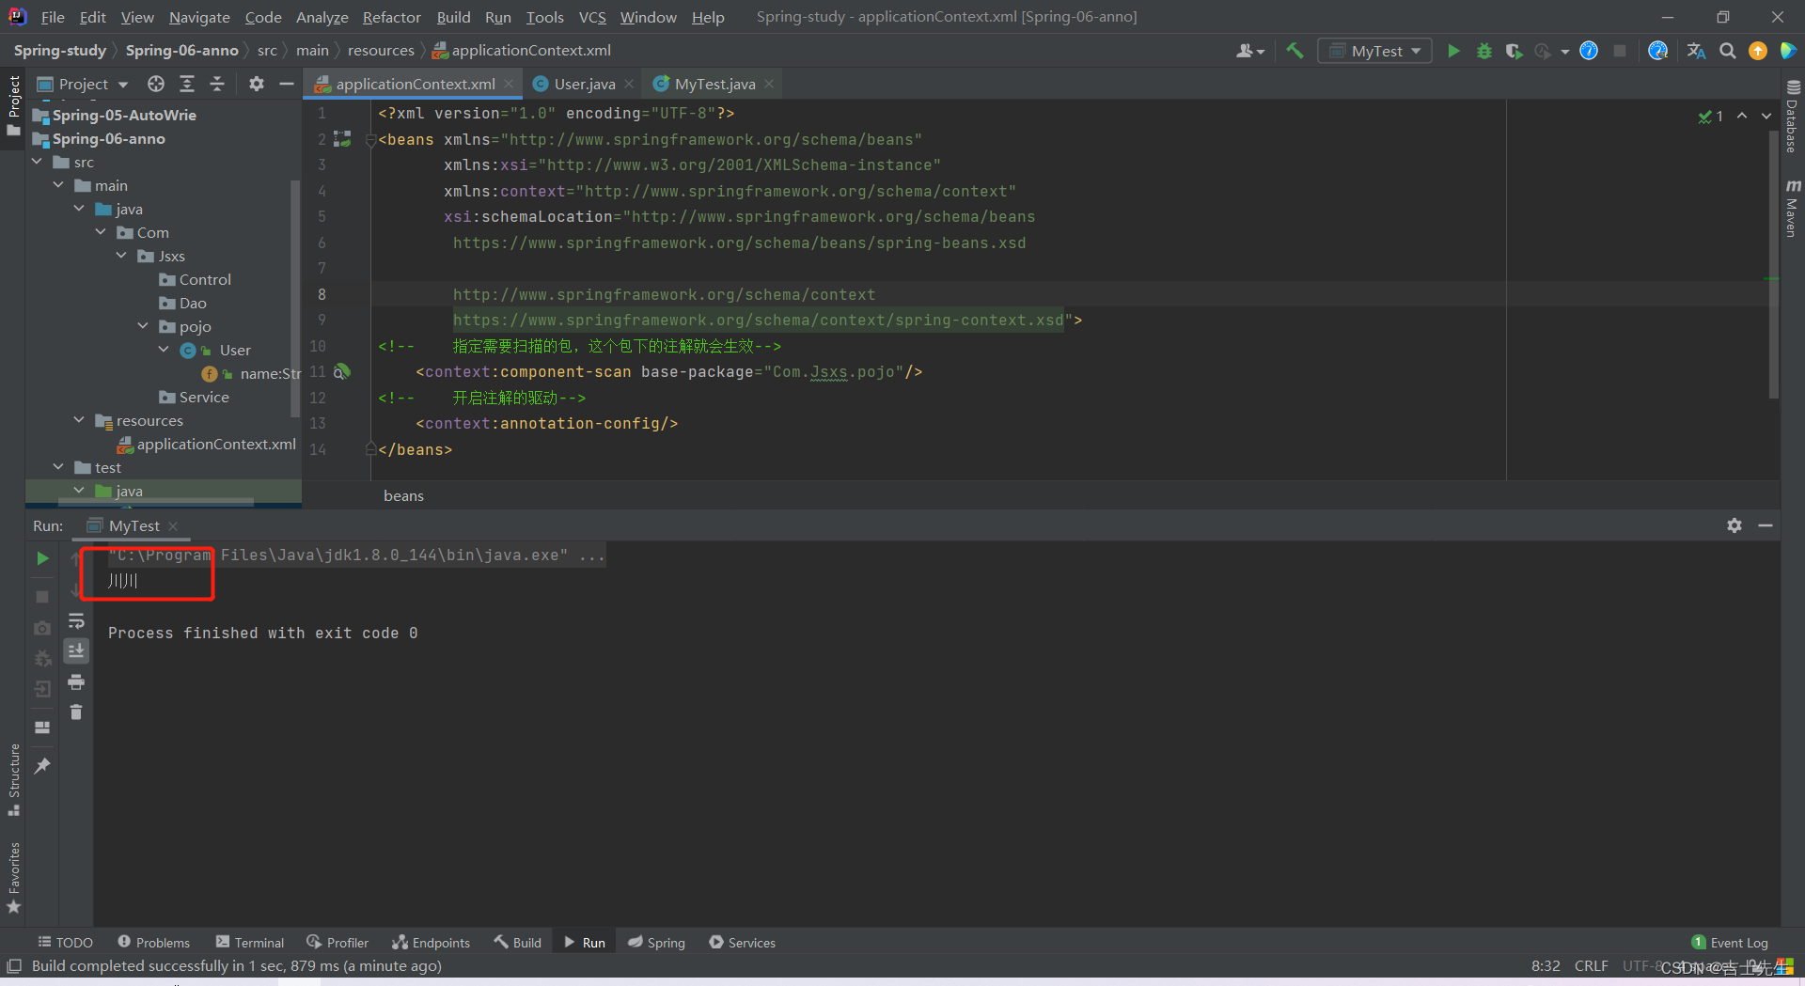Go to next highlighted problem arrow
The width and height of the screenshot is (1805, 986).
tap(1766, 116)
